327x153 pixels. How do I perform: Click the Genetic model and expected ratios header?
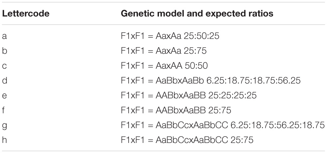click(197, 14)
